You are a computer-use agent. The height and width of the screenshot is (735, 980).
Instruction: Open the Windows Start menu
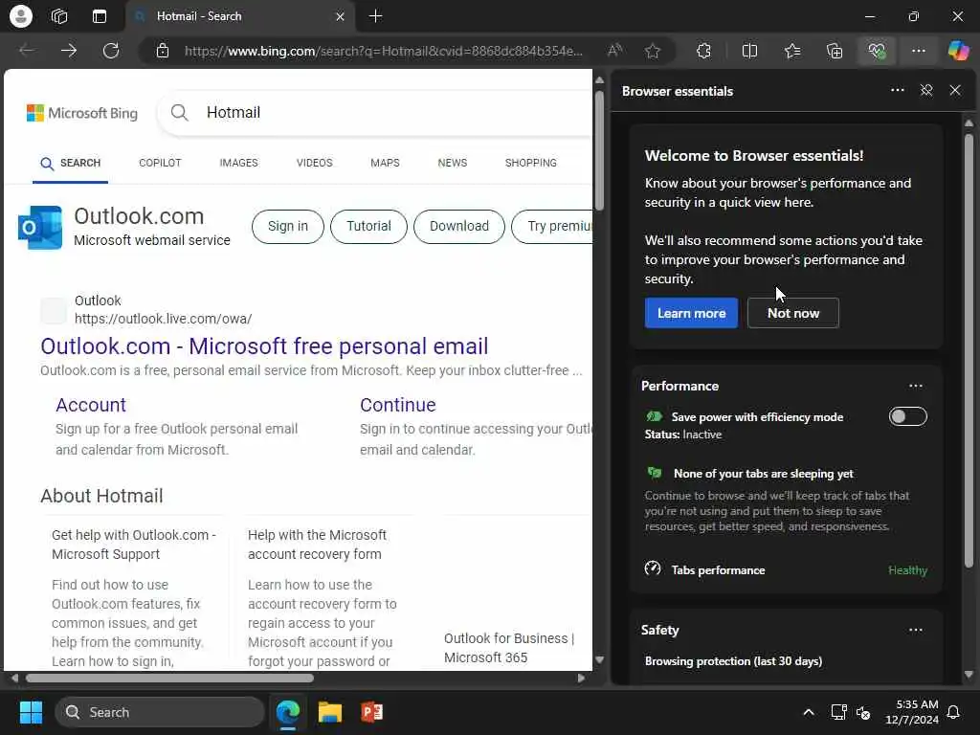[x=31, y=712]
